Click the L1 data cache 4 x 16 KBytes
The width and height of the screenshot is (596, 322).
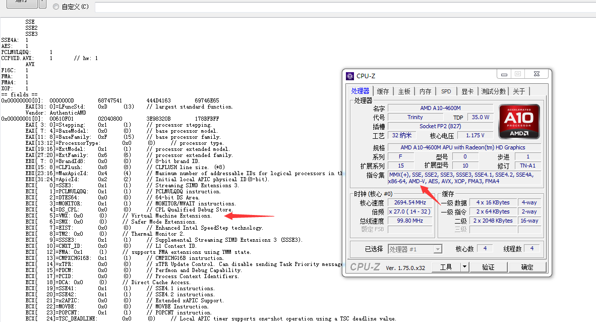(x=493, y=203)
